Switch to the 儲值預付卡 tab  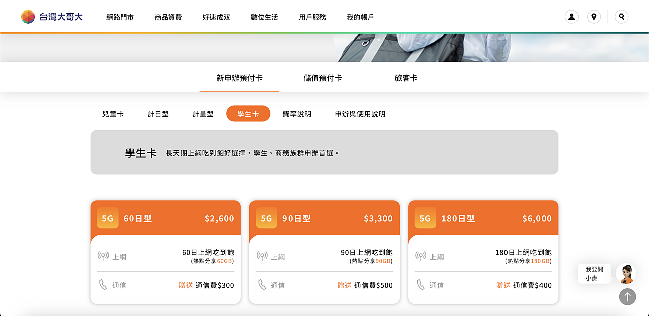(x=322, y=78)
